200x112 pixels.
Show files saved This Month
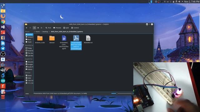(x=29, y=53)
